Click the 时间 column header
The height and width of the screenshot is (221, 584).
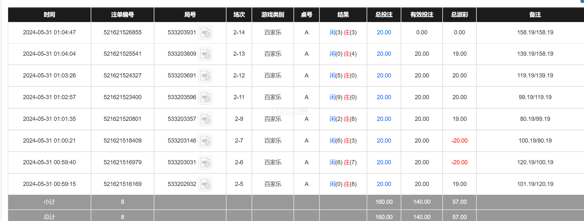(x=49, y=15)
